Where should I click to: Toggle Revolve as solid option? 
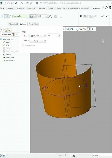point(2,16)
